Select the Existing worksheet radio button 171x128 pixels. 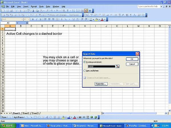pyautogui.click(x=85, y=62)
